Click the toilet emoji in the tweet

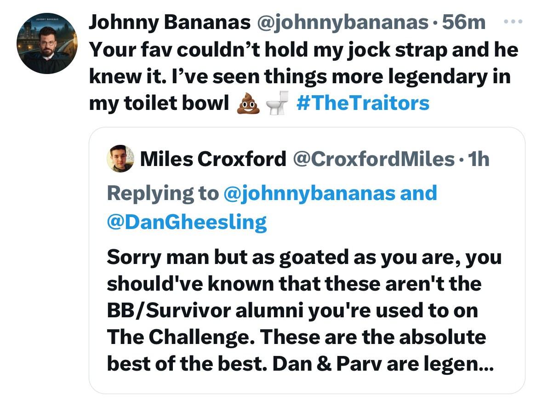click(x=277, y=103)
